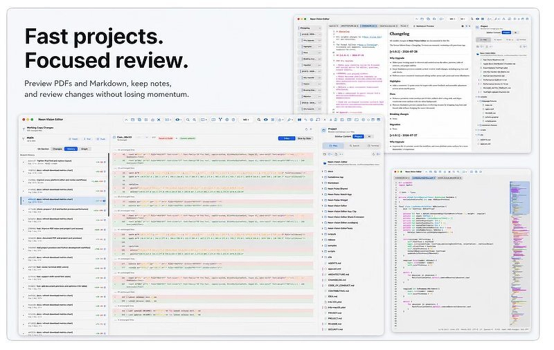Open the Files tab in Project panel
The width and height of the screenshot is (554, 350).
point(333,145)
